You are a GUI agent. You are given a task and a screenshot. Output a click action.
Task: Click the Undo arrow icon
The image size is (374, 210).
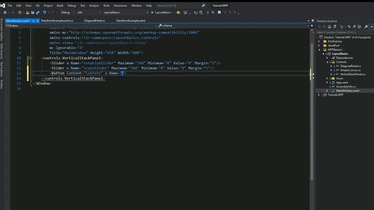(x=44, y=12)
